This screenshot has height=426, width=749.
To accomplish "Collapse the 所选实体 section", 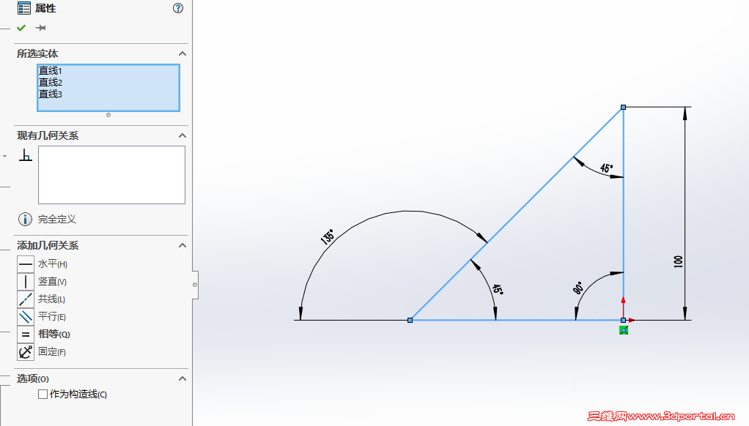I will pos(182,53).
